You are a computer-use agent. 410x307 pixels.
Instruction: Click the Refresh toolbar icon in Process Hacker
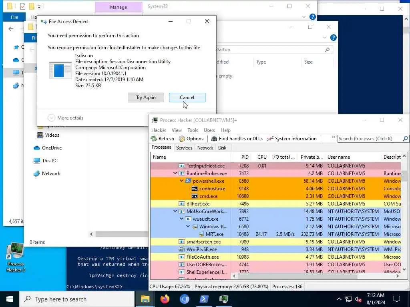tap(154, 139)
